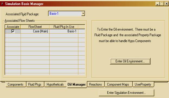
Task: Maximize the Simulation Basis Manager window
Action: (162, 4)
